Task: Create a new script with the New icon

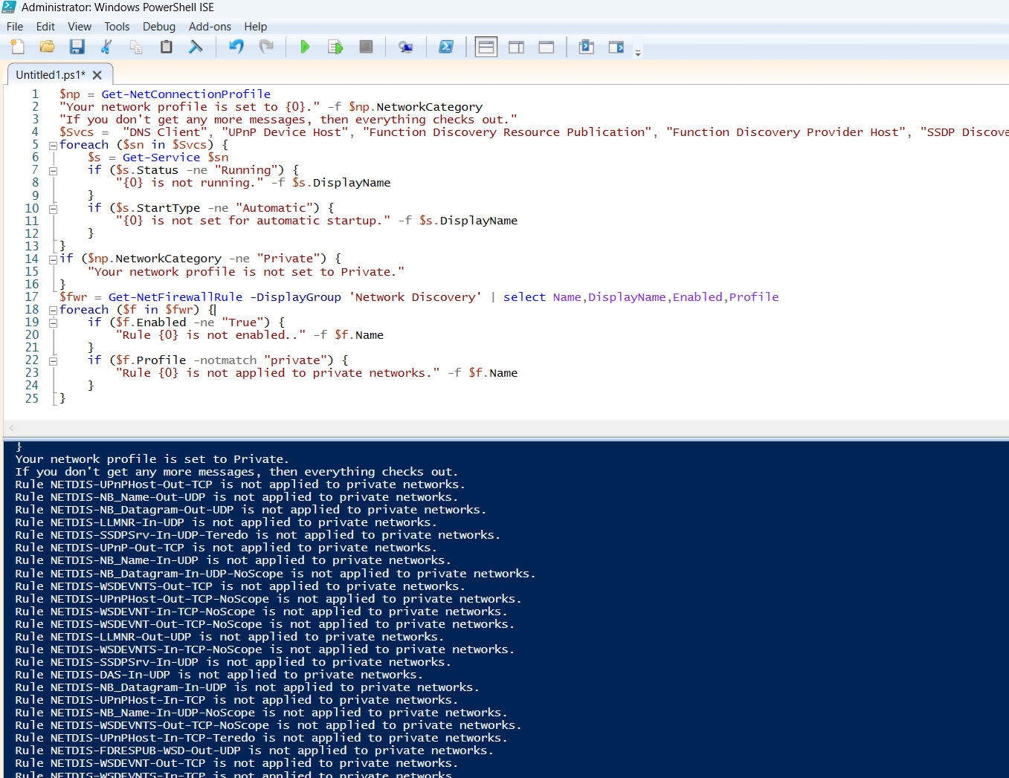Action: click(18, 47)
